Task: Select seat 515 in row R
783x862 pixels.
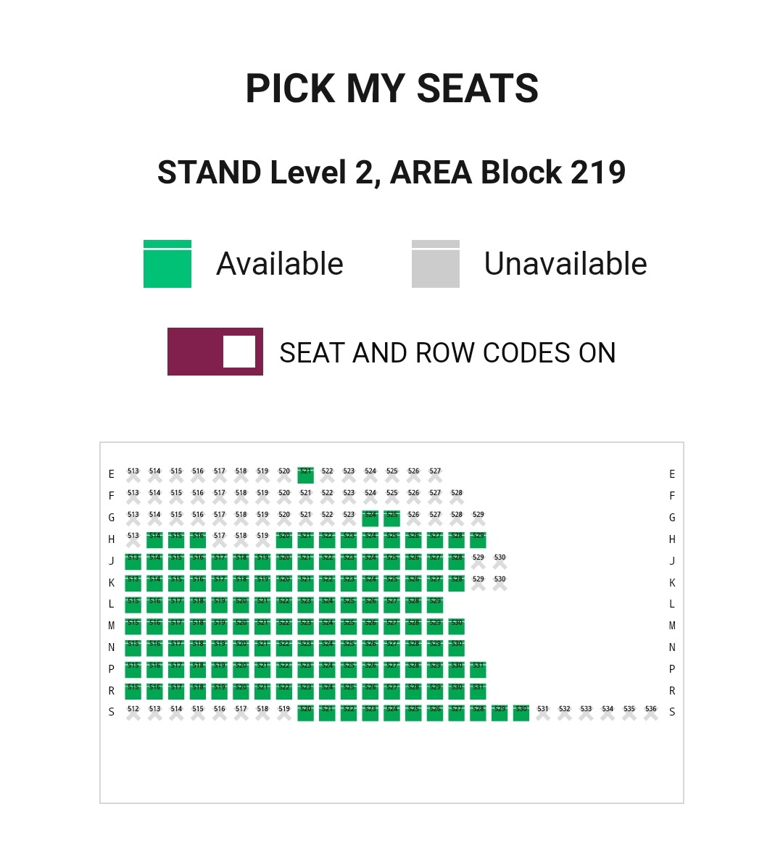Action: [x=133, y=691]
